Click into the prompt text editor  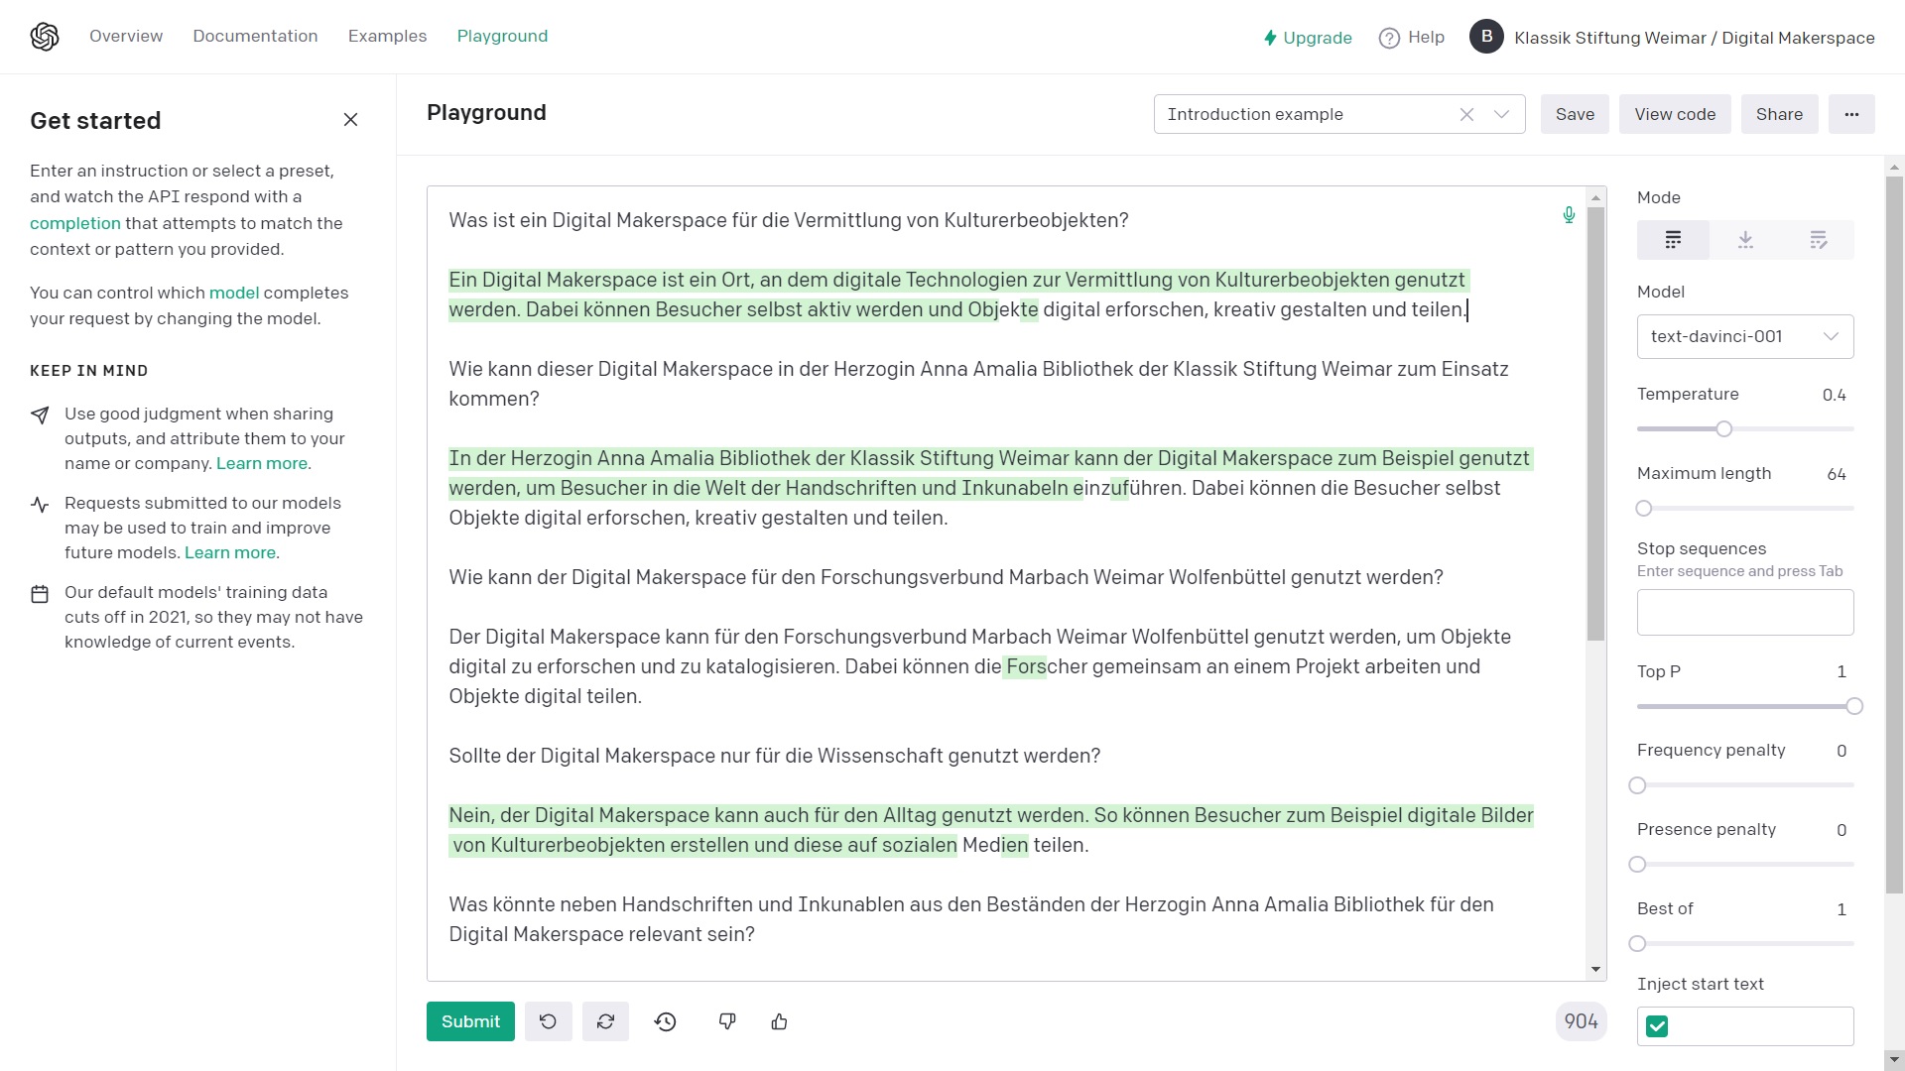tap(1006, 583)
